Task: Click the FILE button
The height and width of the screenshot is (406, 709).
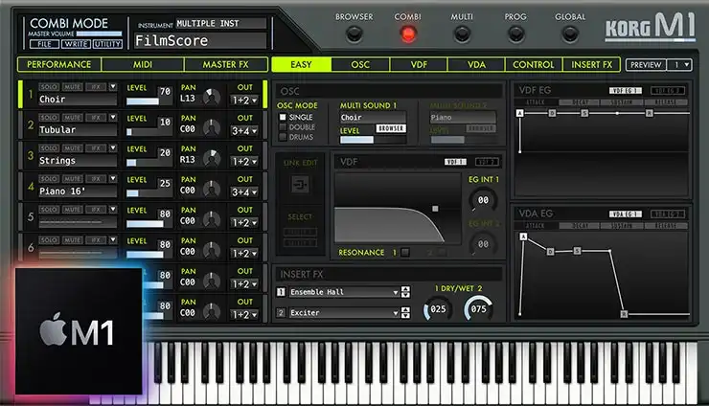Action: tap(44, 44)
